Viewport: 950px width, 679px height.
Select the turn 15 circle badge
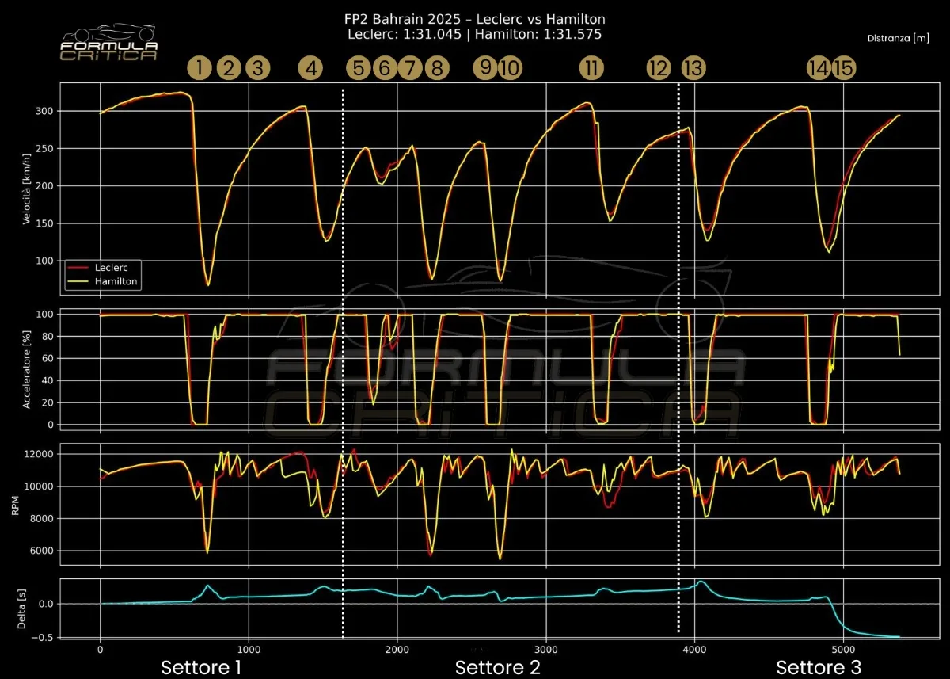pyautogui.click(x=844, y=68)
